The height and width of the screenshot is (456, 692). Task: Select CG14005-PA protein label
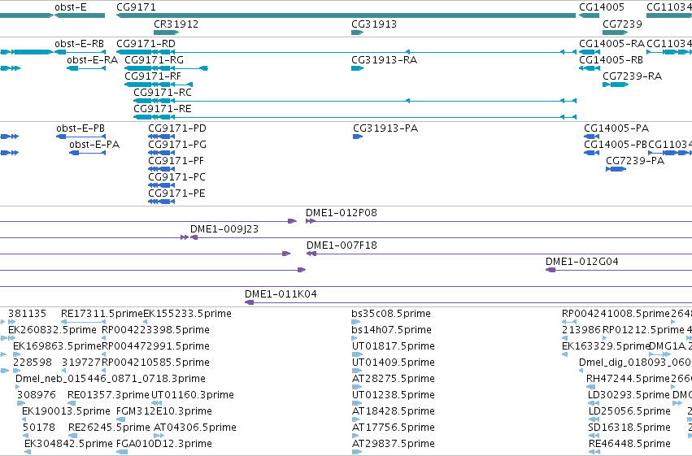616,128
